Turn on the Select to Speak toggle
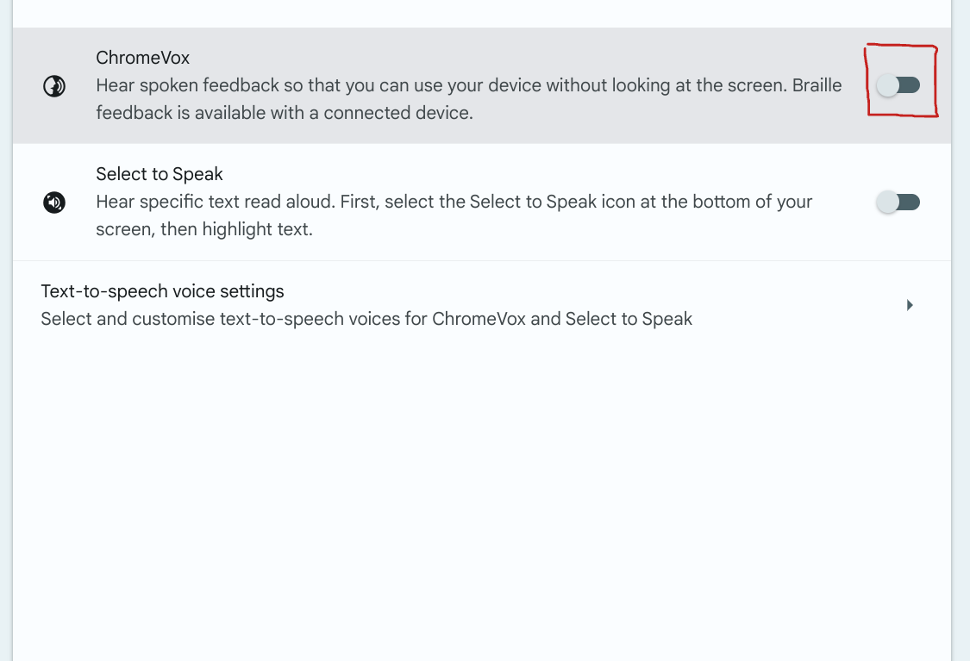 (898, 203)
